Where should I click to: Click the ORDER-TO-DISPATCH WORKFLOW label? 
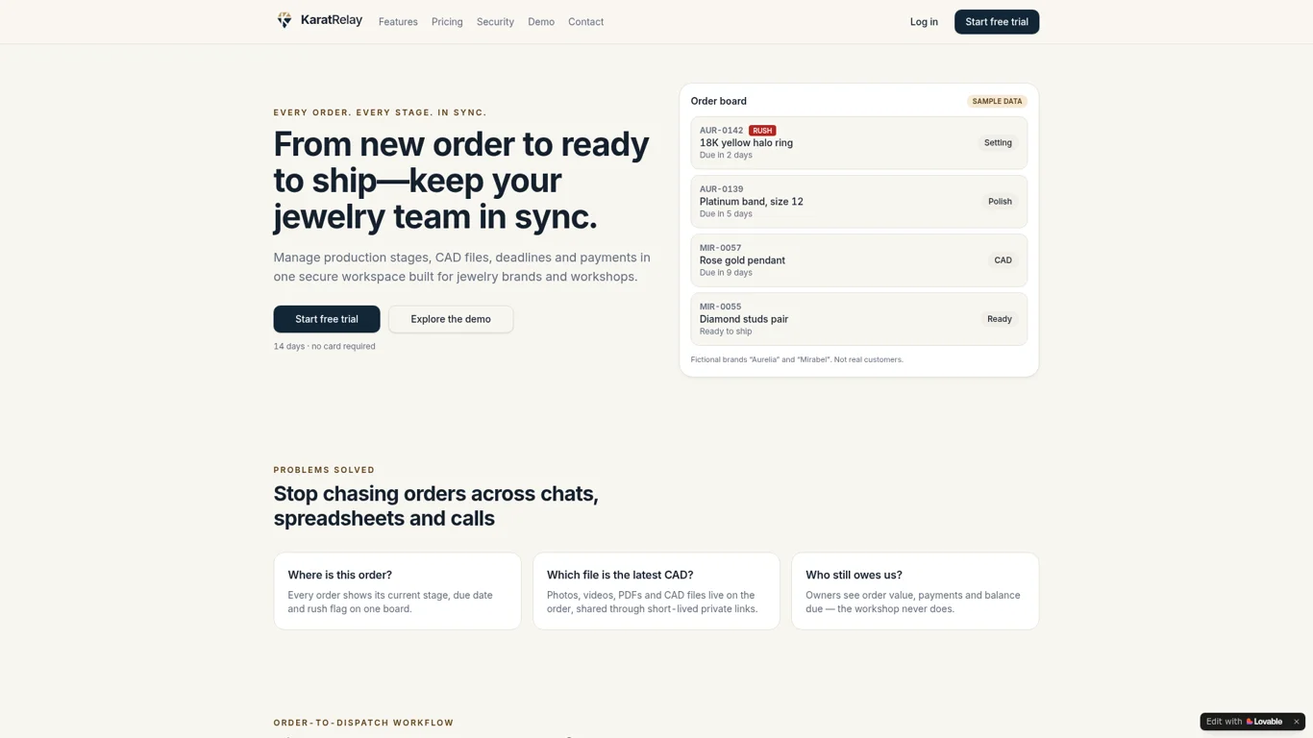pyautogui.click(x=363, y=723)
